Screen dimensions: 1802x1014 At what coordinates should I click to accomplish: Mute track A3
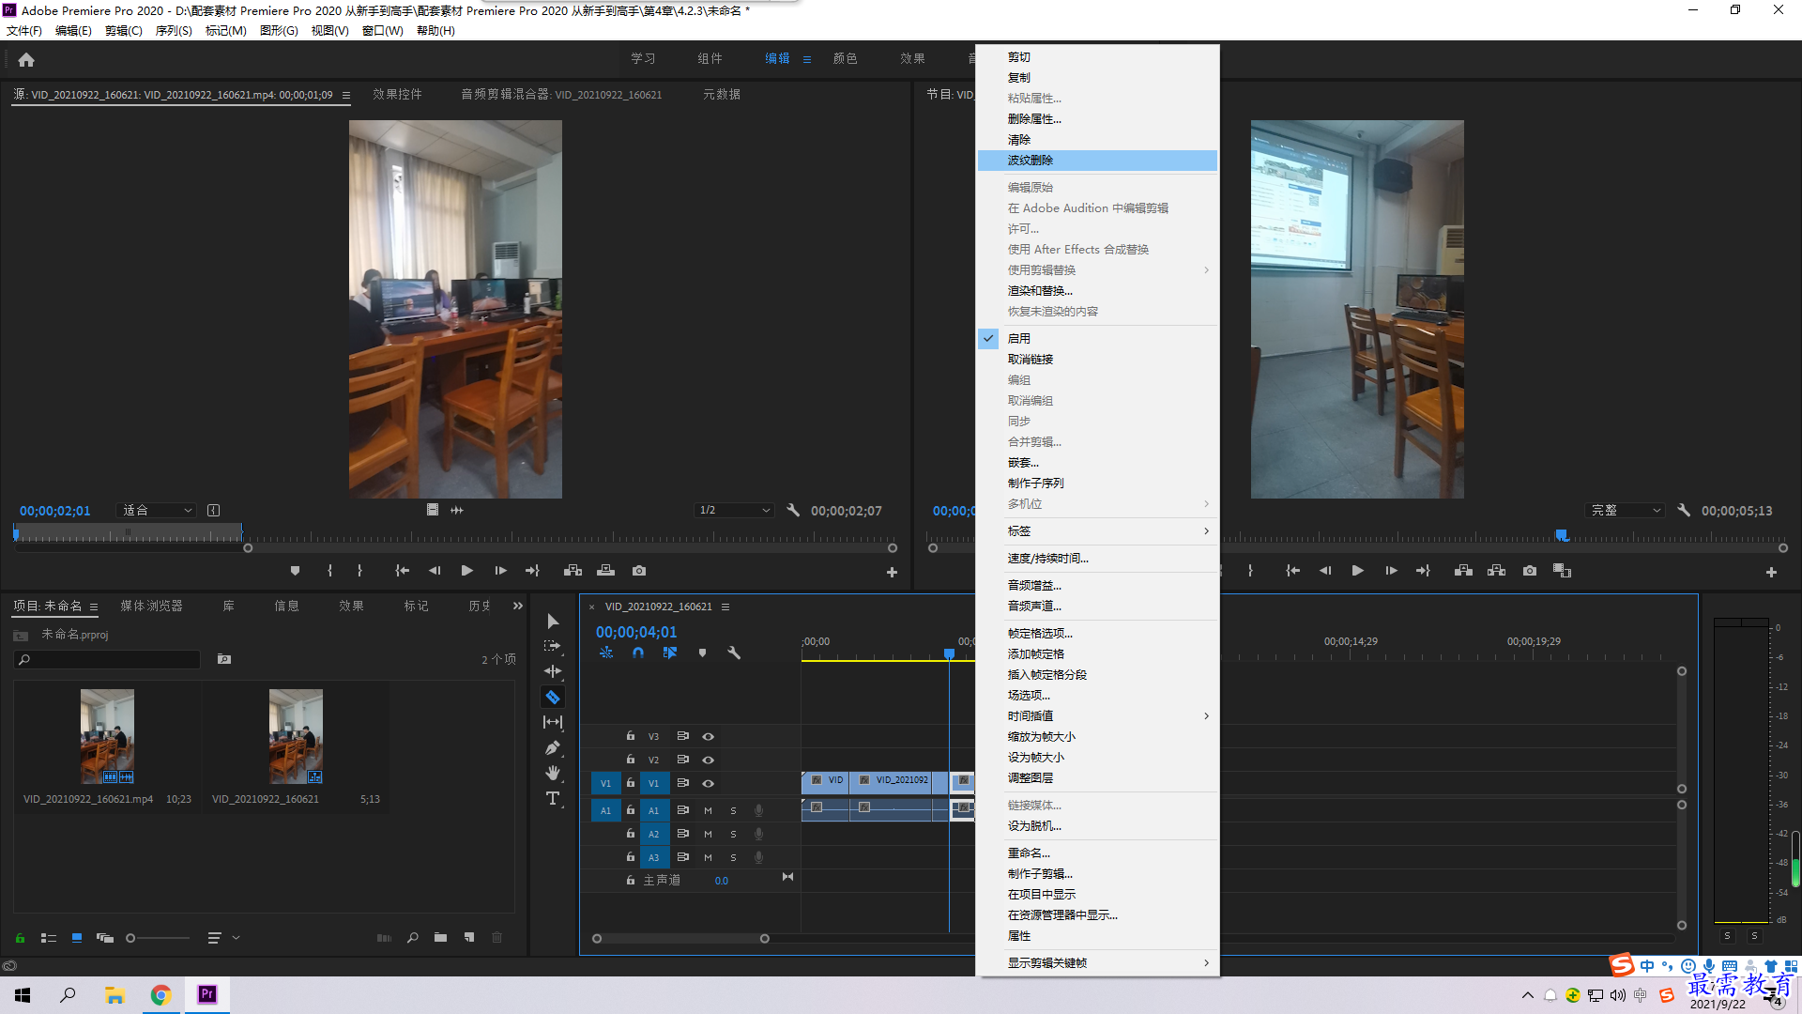click(x=708, y=857)
